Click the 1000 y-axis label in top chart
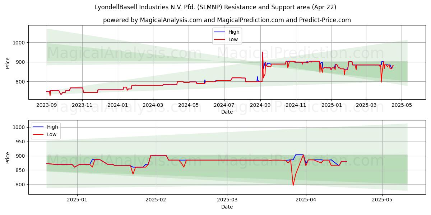The width and height of the screenshot is (431, 215). (x=19, y=43)
